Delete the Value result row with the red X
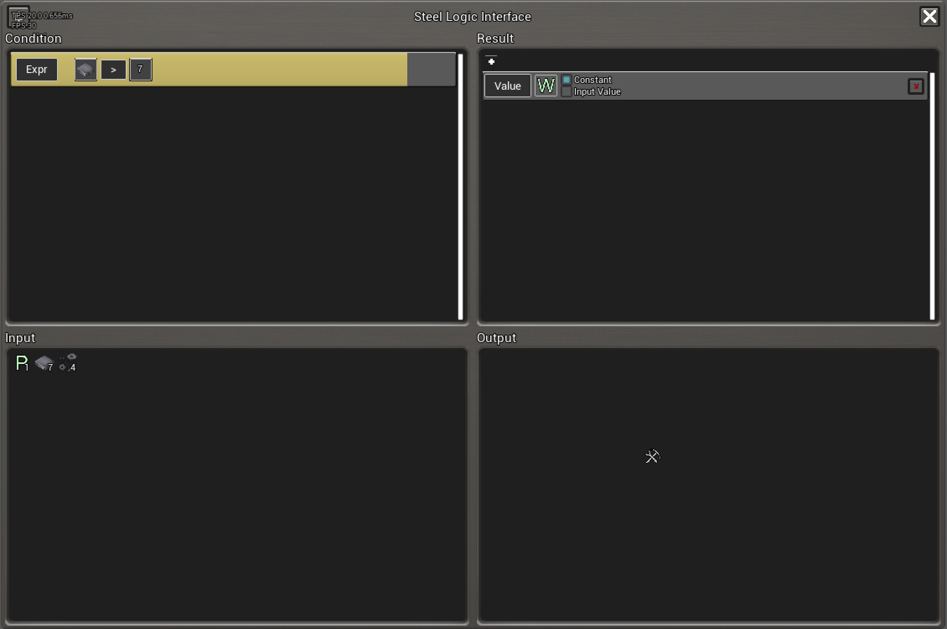The height and width of the screenshot is (629, 947). click(x=916, y=86)
